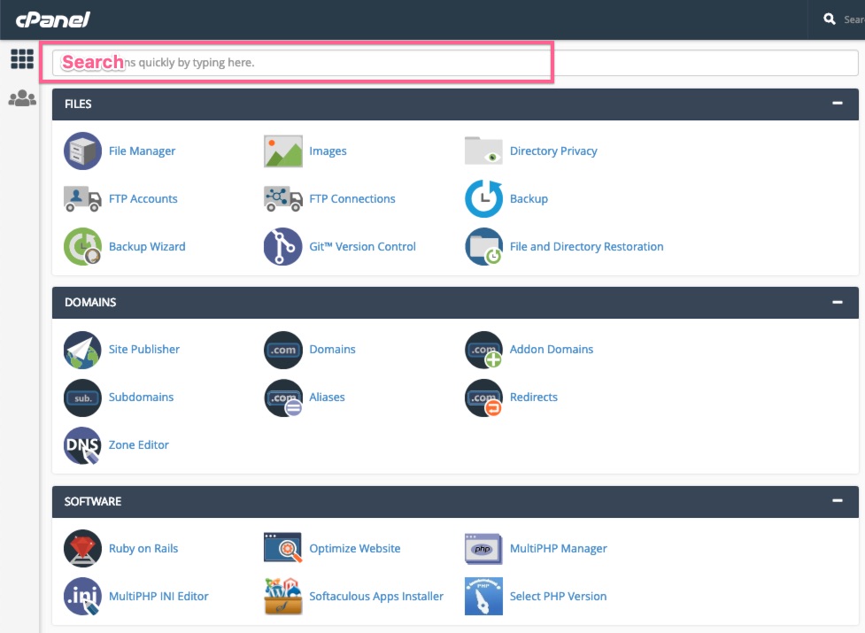Open the Directory Privacy link
Screen dimensions: 865x633
[x=553, y=151]
